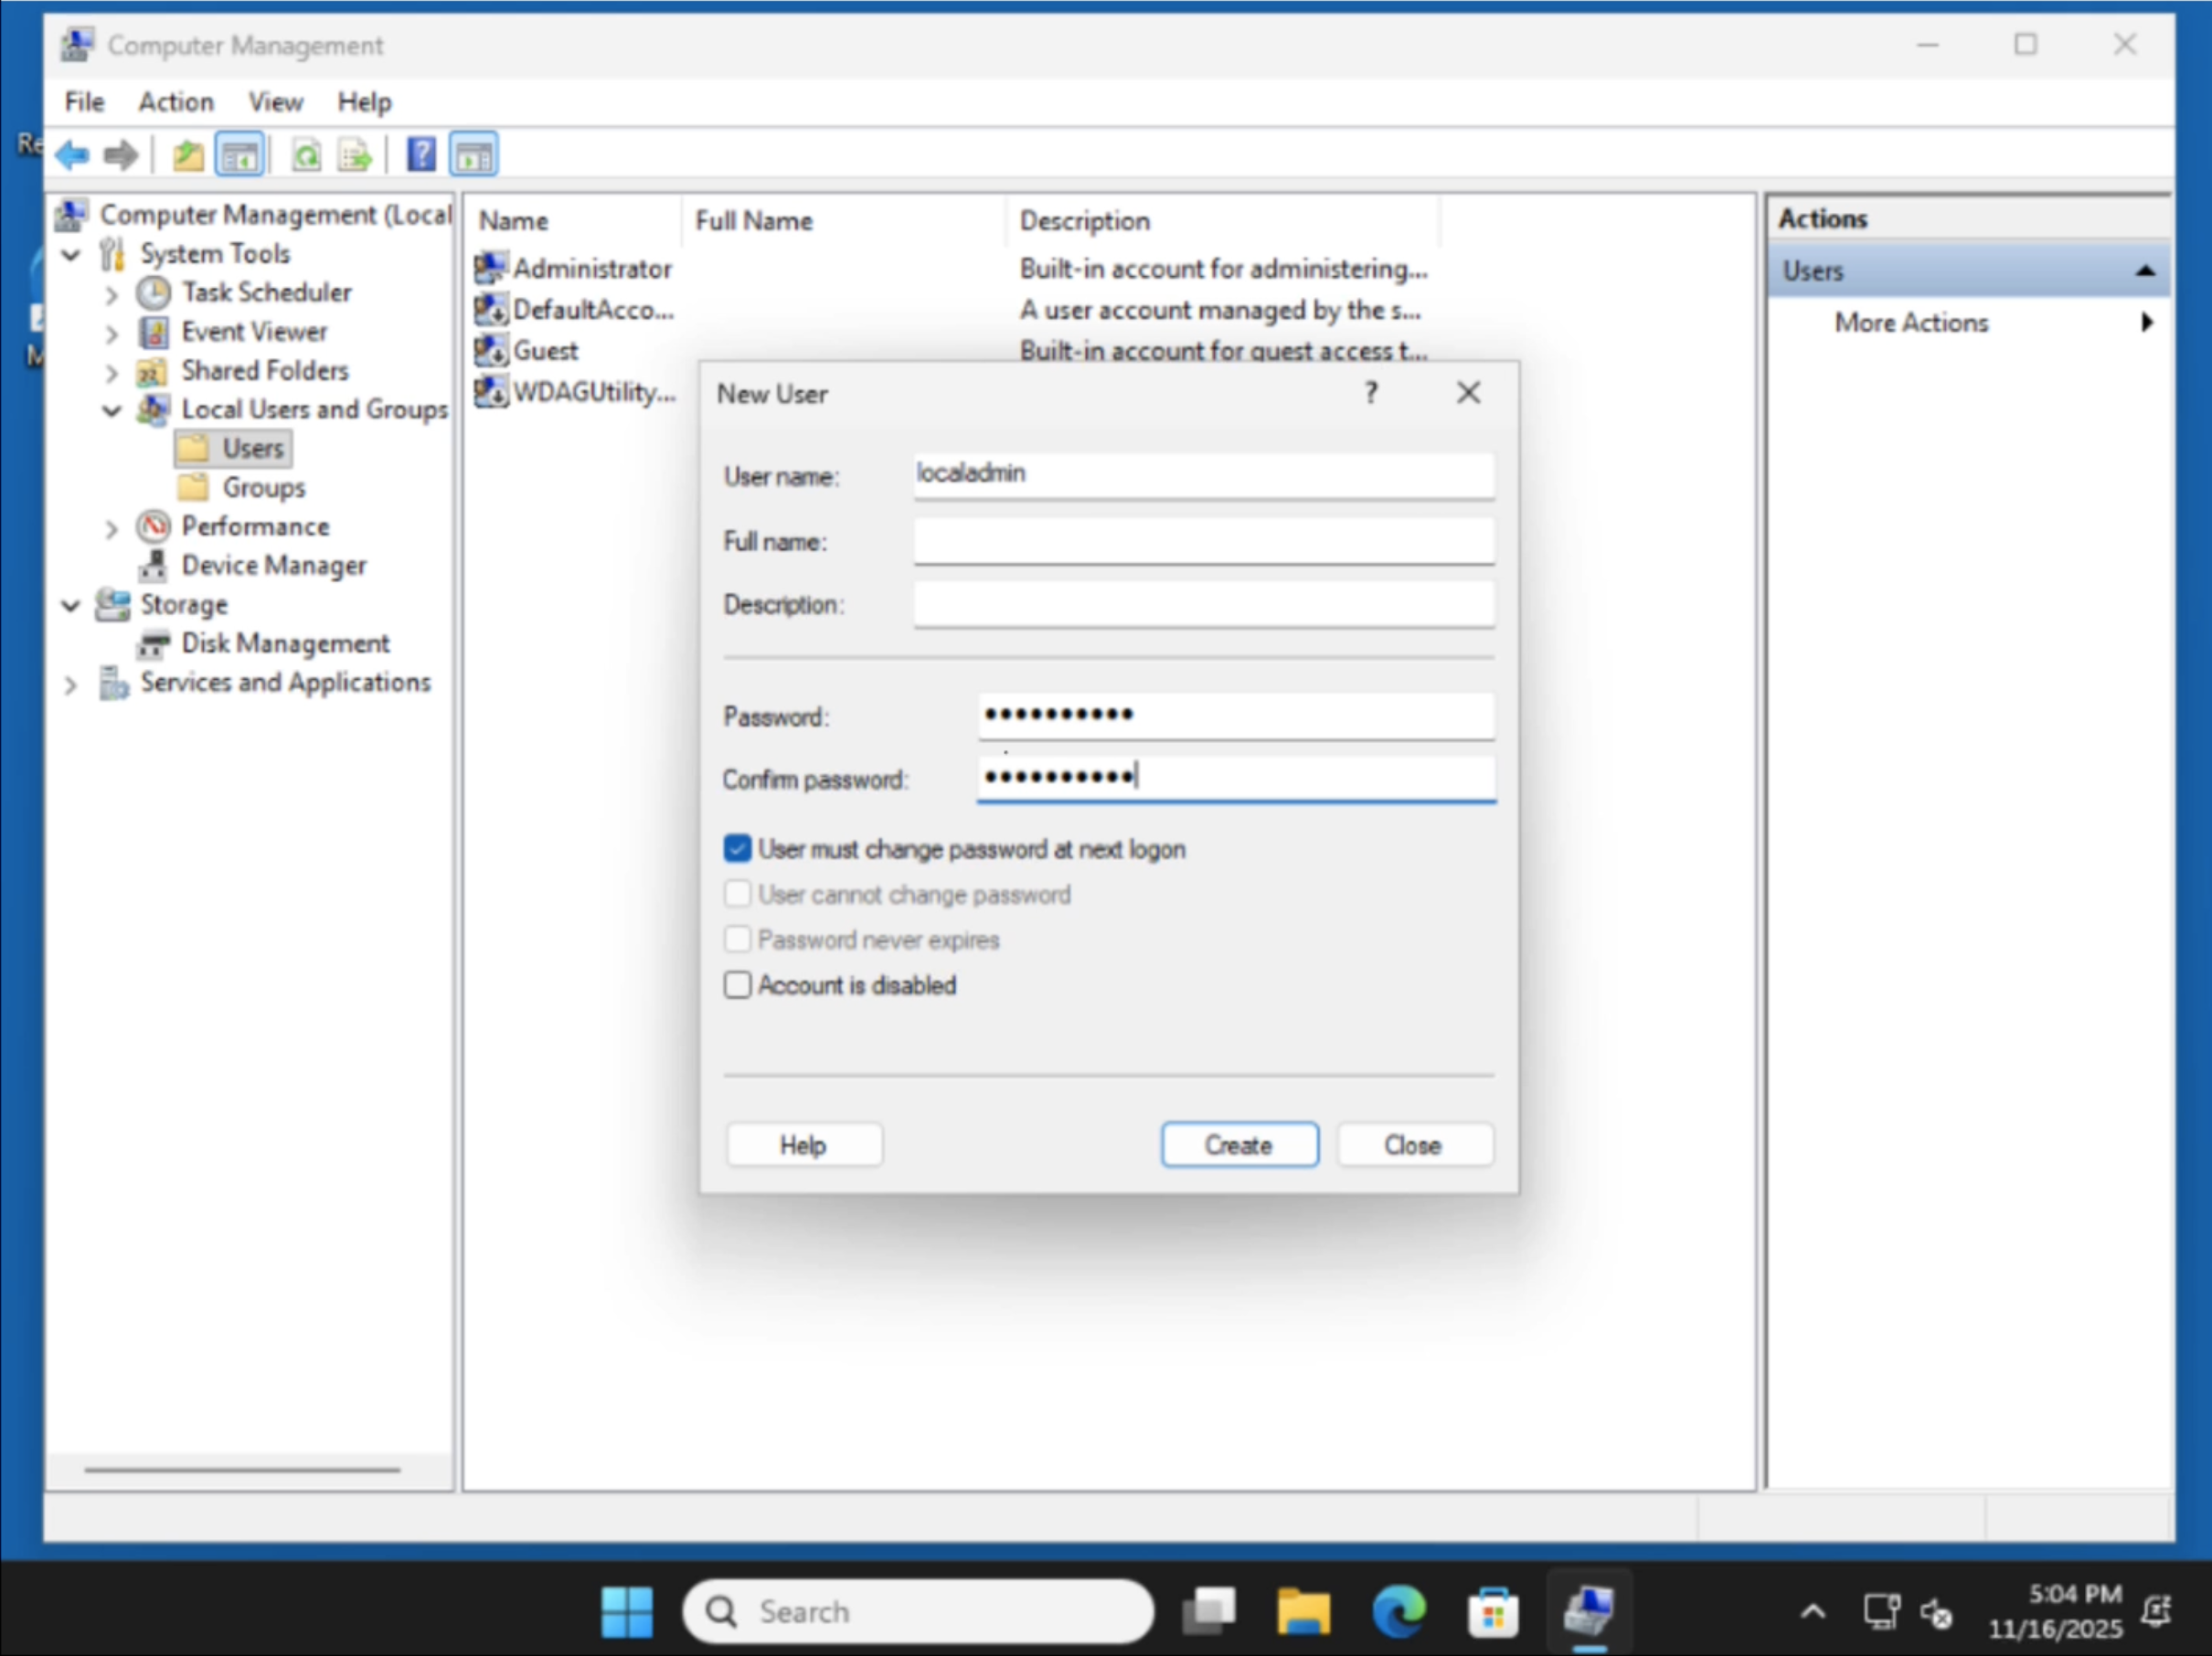Click the WDAGUtility user icon
This screenshot has height=1656, width=2212.
(x=490, y=391)
